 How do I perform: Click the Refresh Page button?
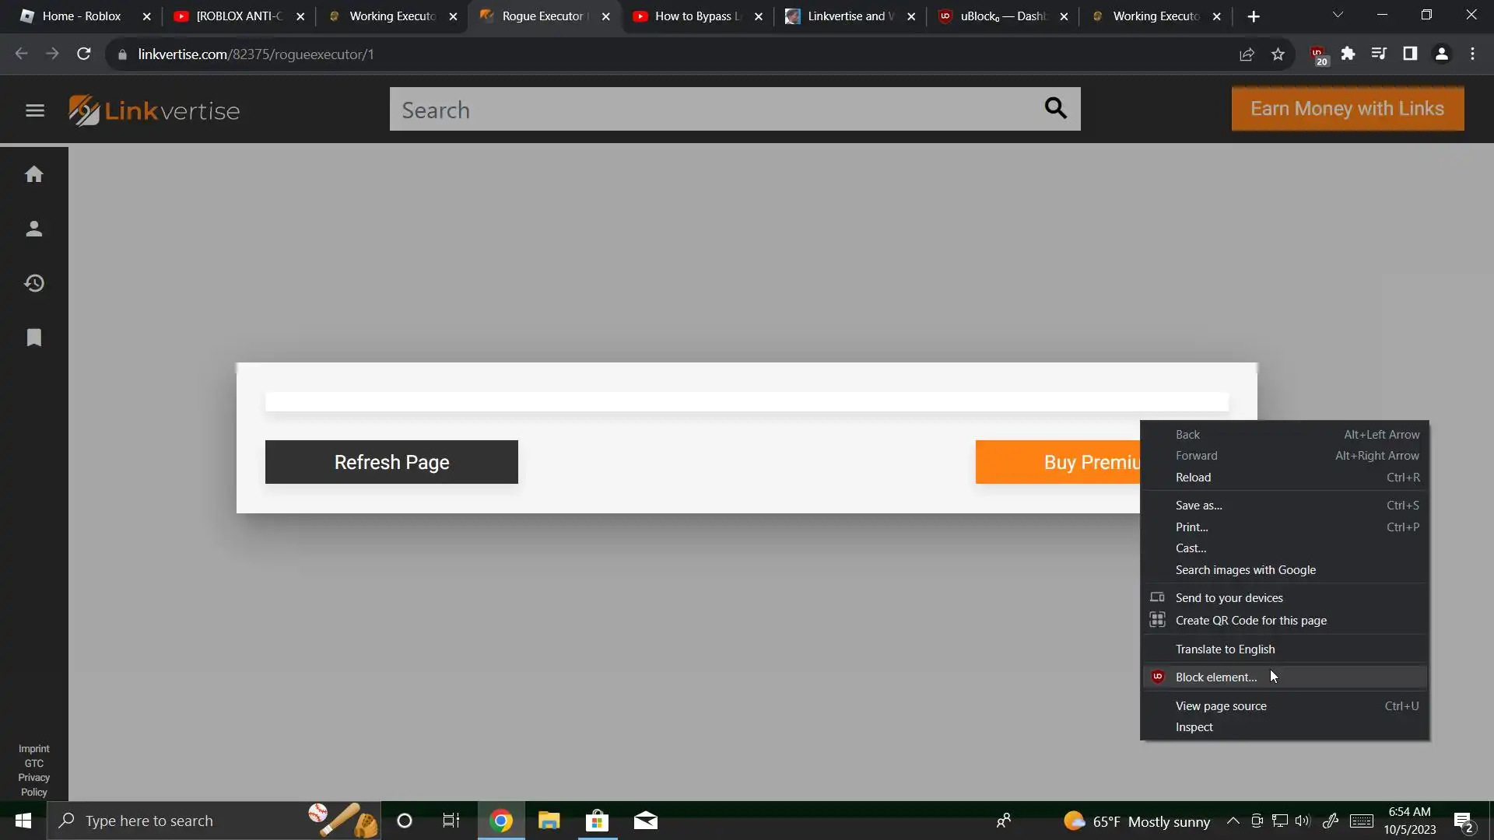coord(391,462)
